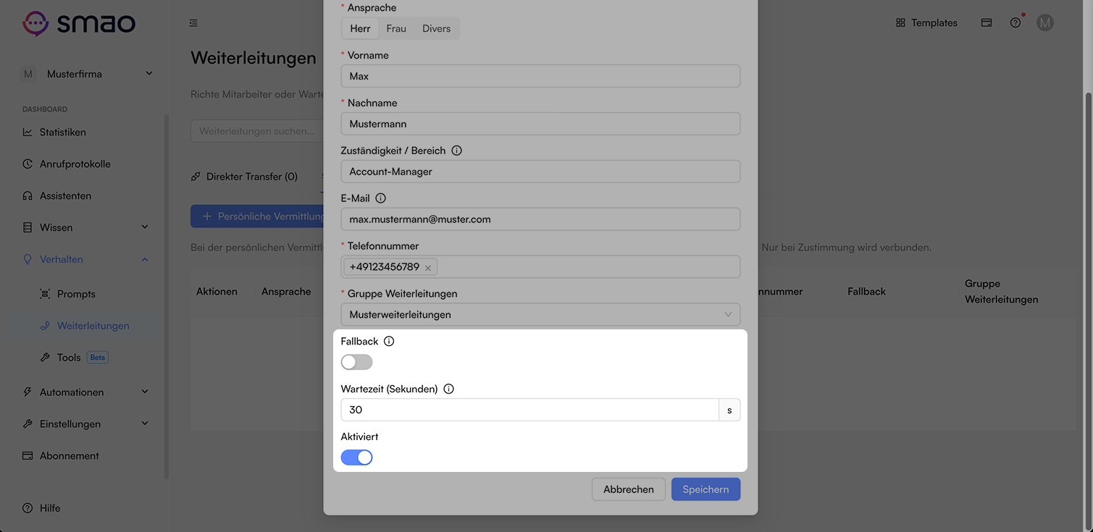The width and height of the screenshot is (1093, 532).
Task: Click the Zuständigkeit field with Account-Manager
Action: [540, 172]
